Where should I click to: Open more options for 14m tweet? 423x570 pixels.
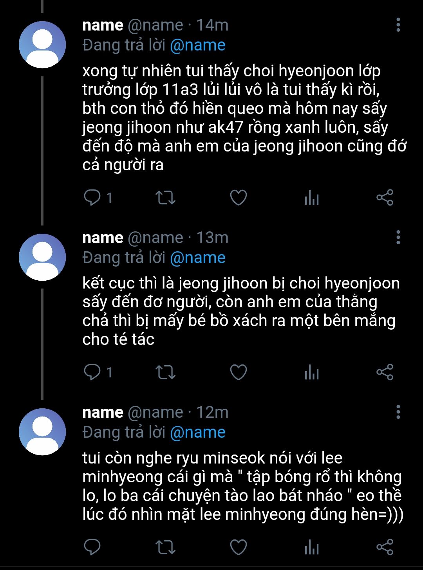398,25
